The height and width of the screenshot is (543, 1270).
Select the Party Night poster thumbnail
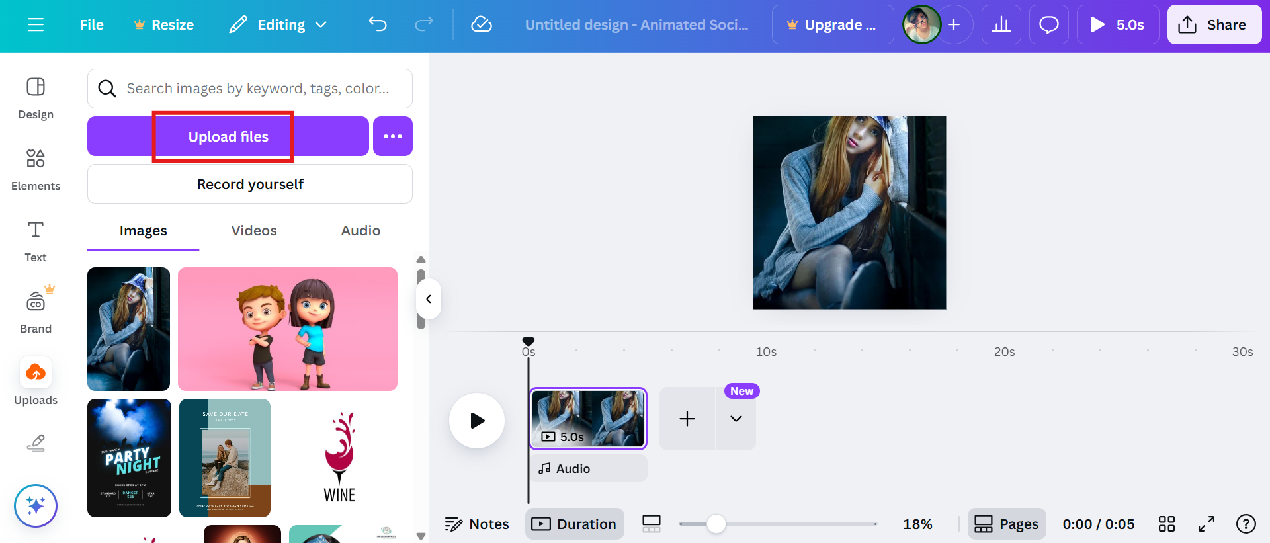coord(129,458)
